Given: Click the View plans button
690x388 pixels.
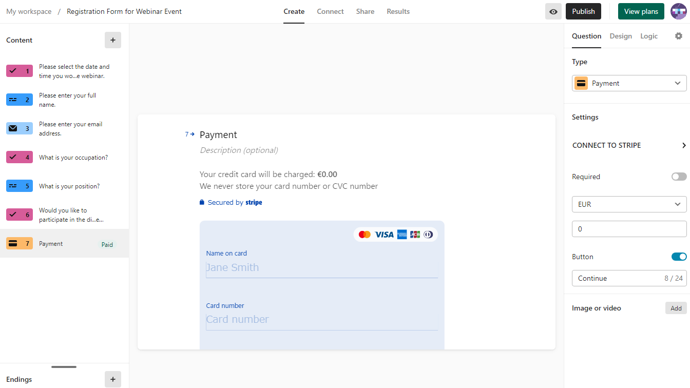Looking at the screenshot, I should click(641, 11).
